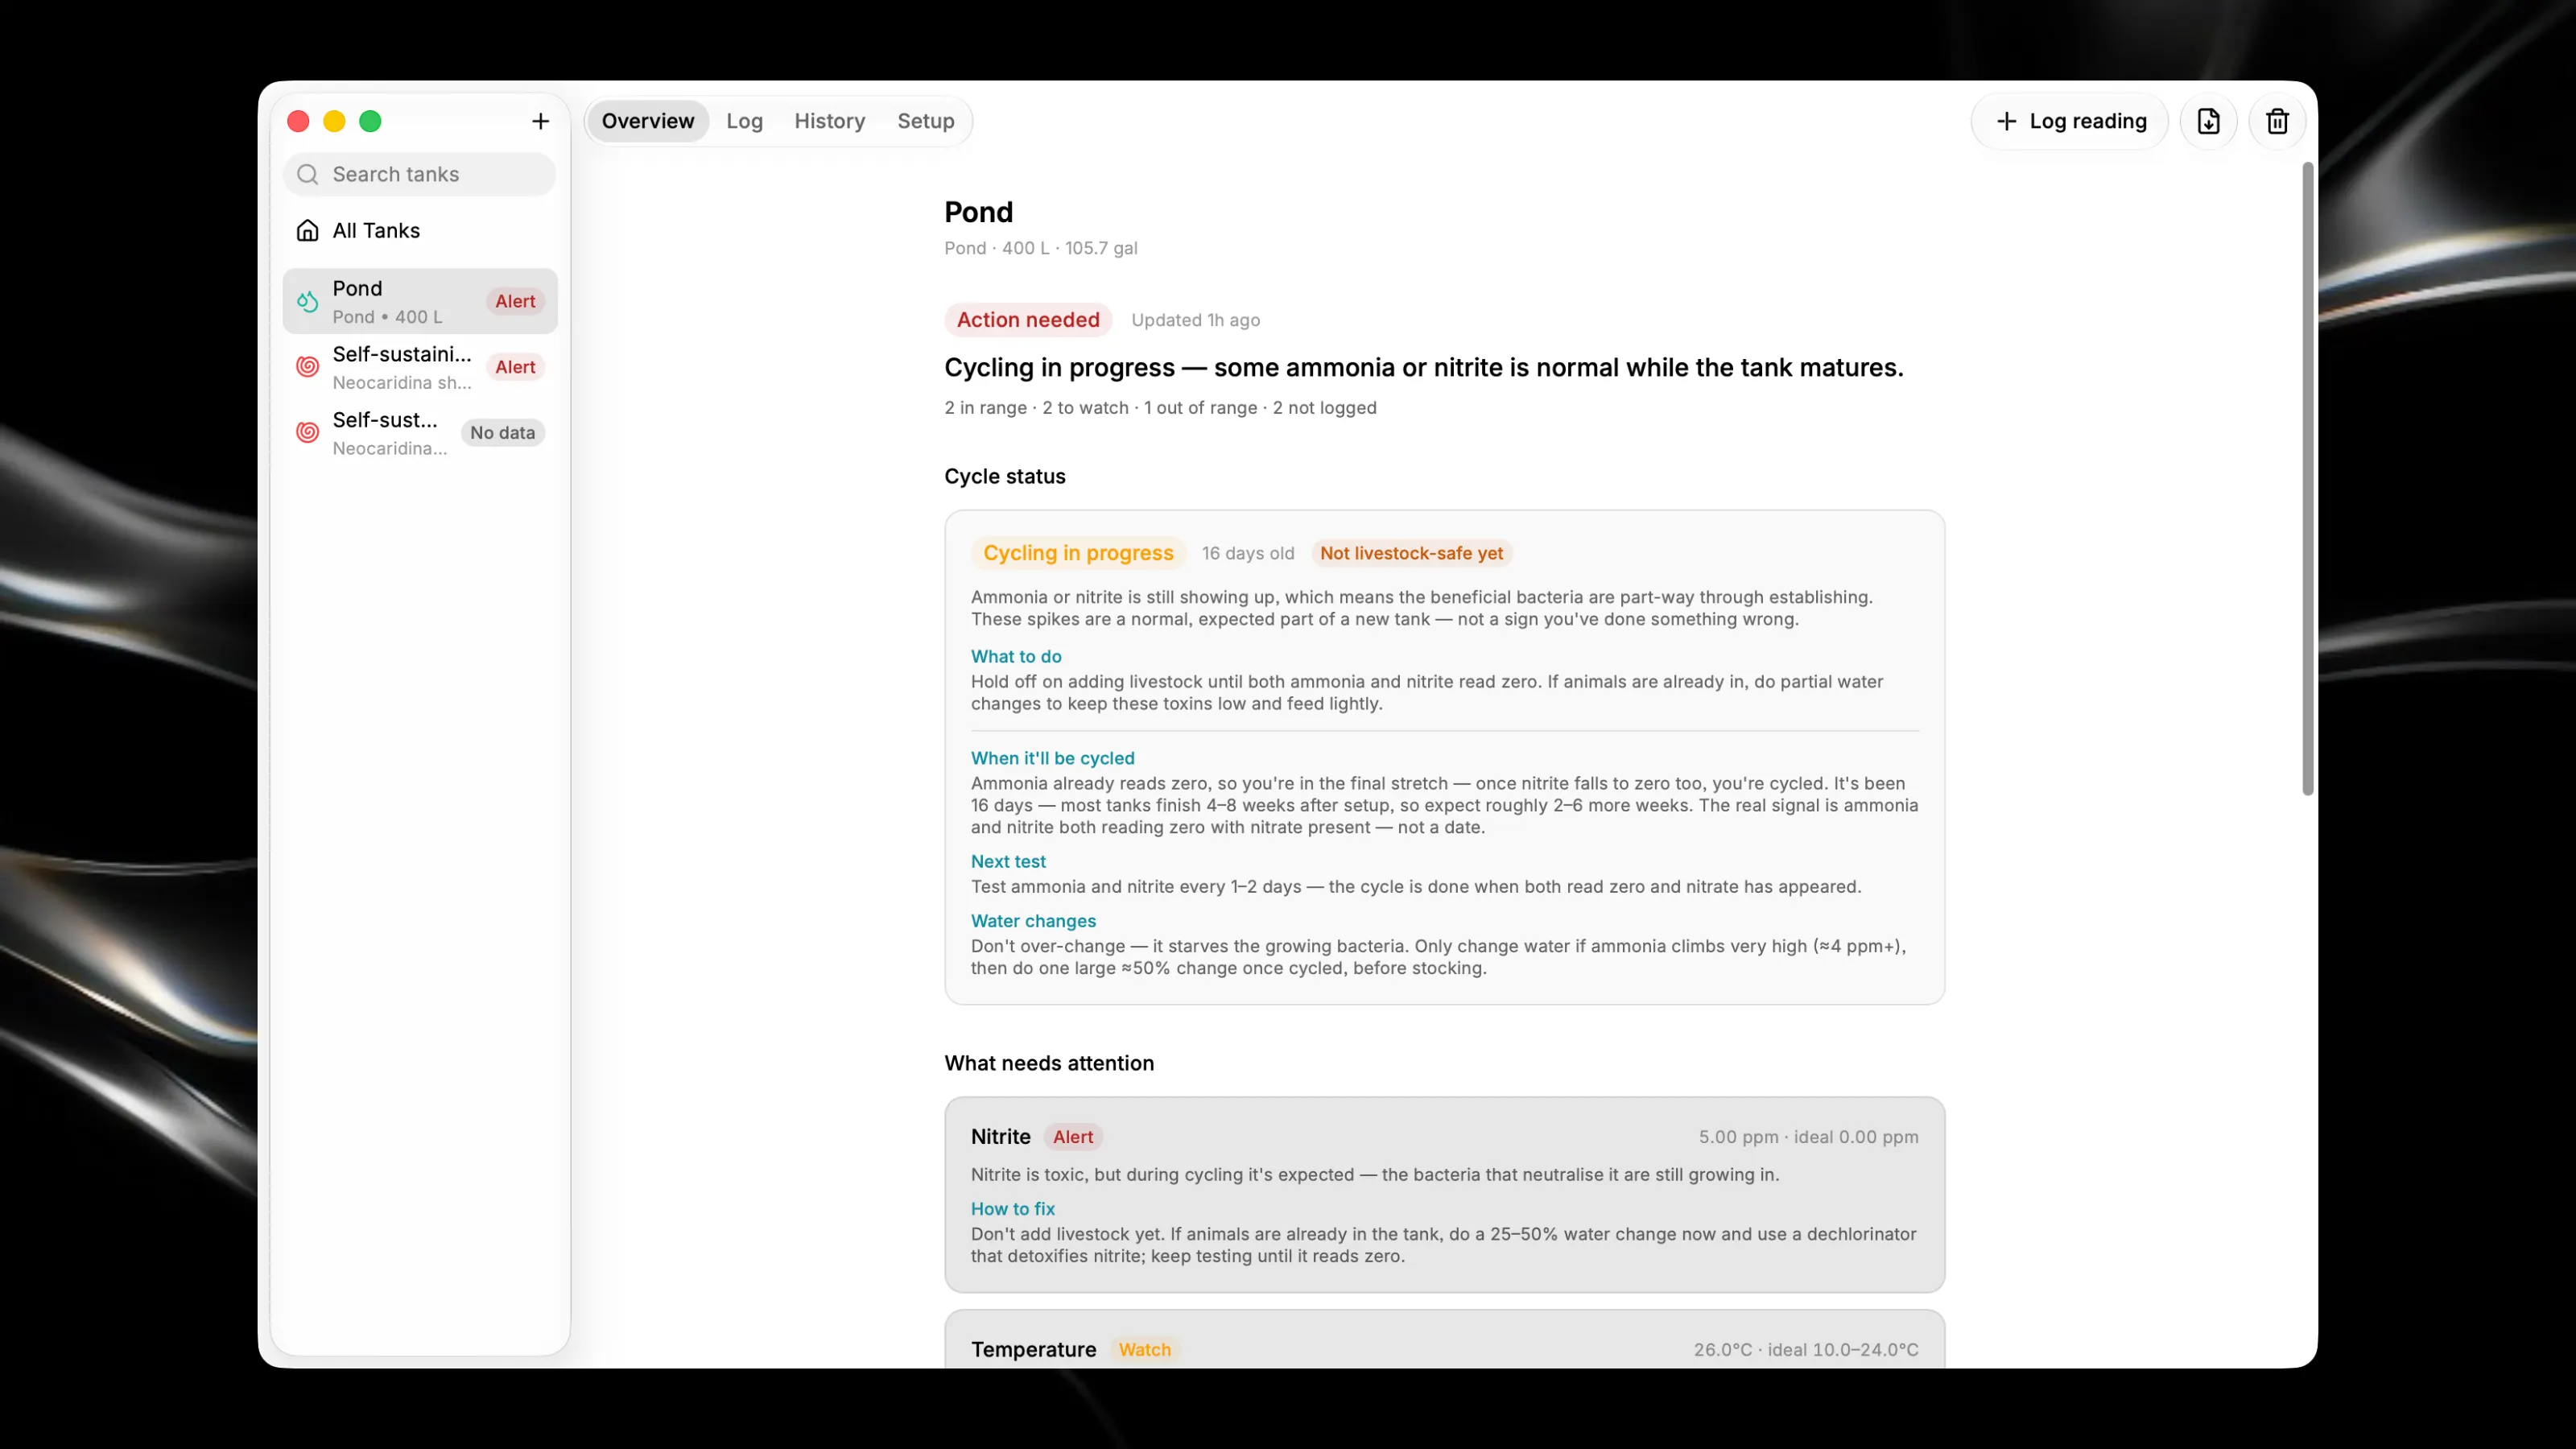Select the Self-sust... No data tank

click(420, 433)
